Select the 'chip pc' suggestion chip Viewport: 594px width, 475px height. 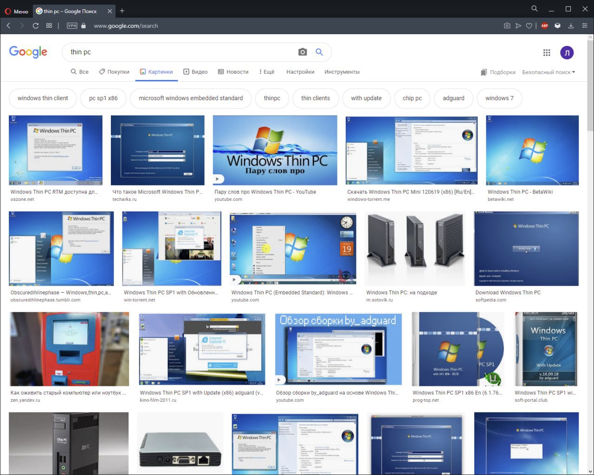point(412,98)
